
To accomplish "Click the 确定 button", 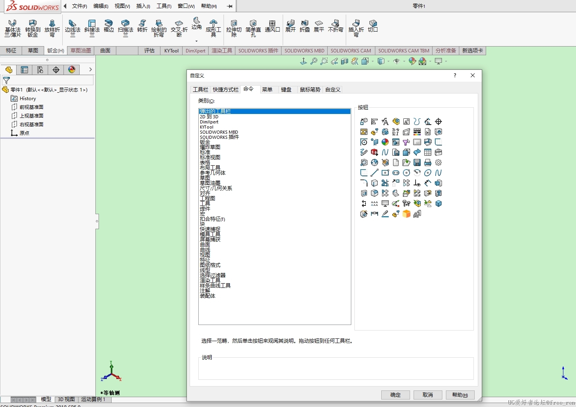I will pyautogui.click(x=395, y=395).
